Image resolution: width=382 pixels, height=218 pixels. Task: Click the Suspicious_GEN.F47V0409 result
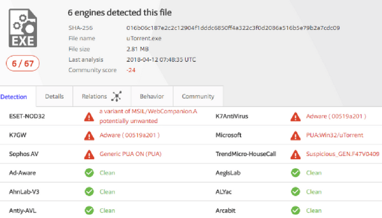click(343, 154)
